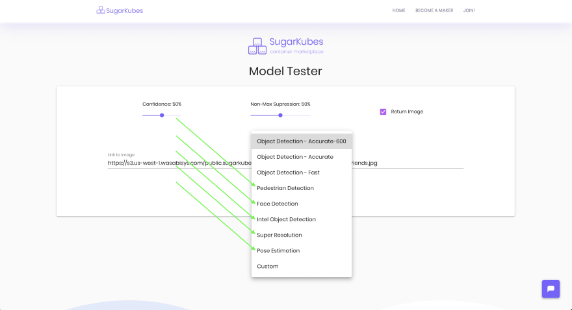The image size is (572, 310).
Task: Click the SugarKubes logo in the navbar
Action: click(120, 10)
